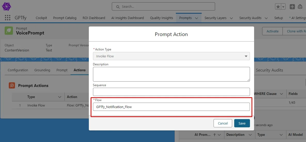The width and height of the screenshot is (306, 142).
Task: Switch to the Actions tab
Action: tap(80, 70)
